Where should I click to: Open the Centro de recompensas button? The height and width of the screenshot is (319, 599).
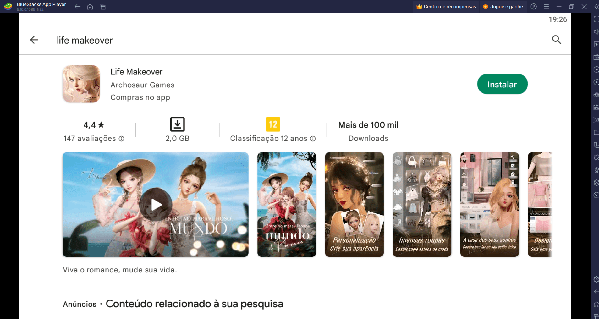click(x=446, y=7)
